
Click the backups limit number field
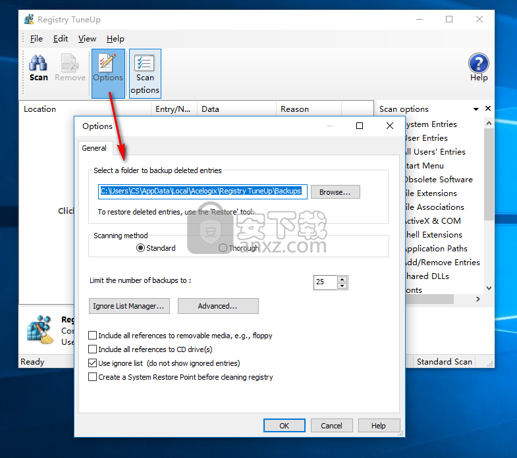(325, 282)
